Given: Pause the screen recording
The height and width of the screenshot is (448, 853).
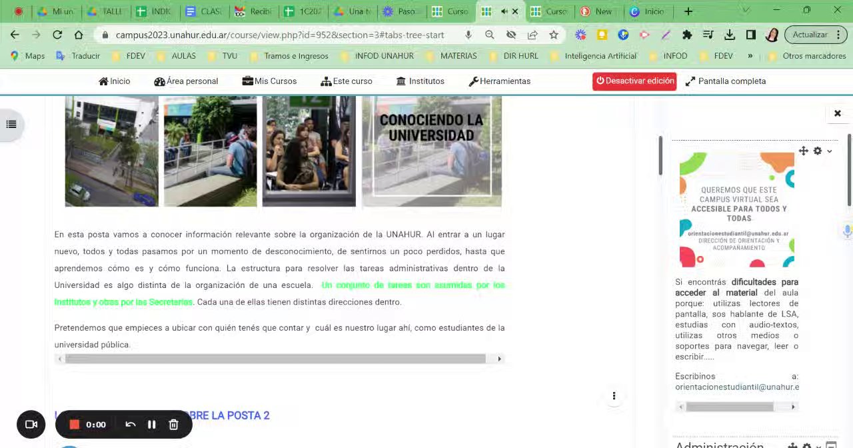Looking at the screenshot, I should click(152, 424).
